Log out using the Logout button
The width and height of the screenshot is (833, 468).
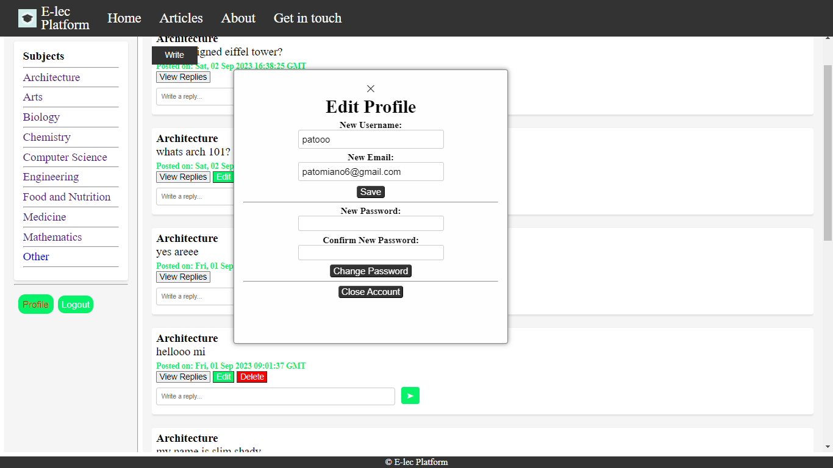click(x=76, y=305)
